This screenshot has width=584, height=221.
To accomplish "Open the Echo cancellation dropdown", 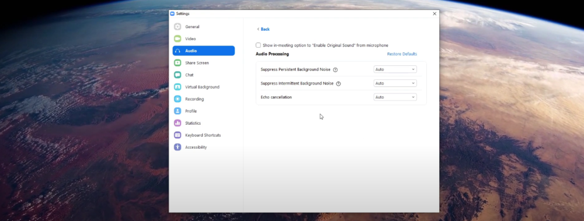I will pyautogui.click(x=395, y=97).
